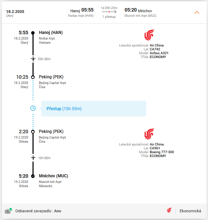Image resolution: width=208 pixels, height=220 pixels.
Task: Select the Přestup (15h 55m) layover box
Action: tap(94, 108)
